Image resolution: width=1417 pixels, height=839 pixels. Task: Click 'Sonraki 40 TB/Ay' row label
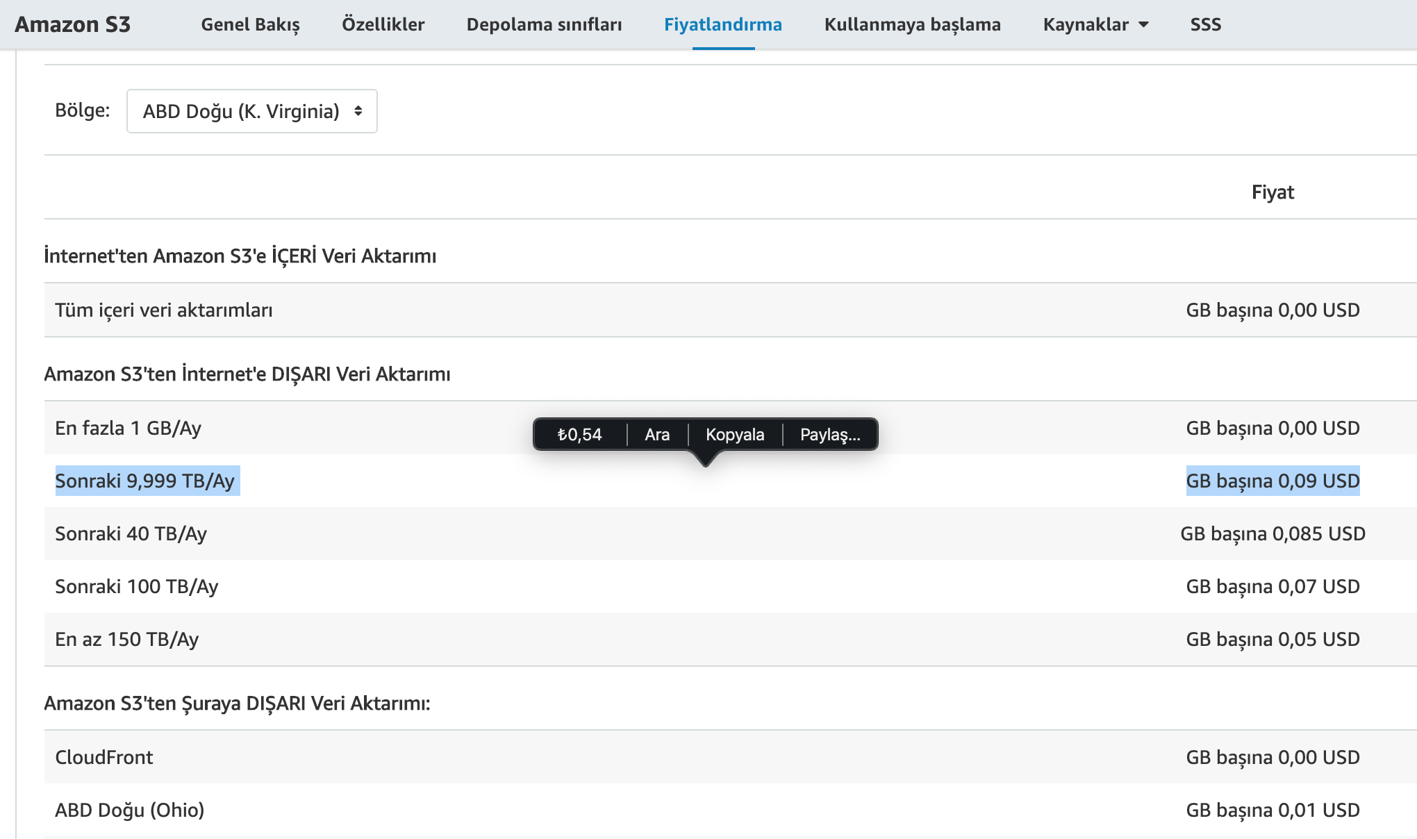[x=131, y=534]
